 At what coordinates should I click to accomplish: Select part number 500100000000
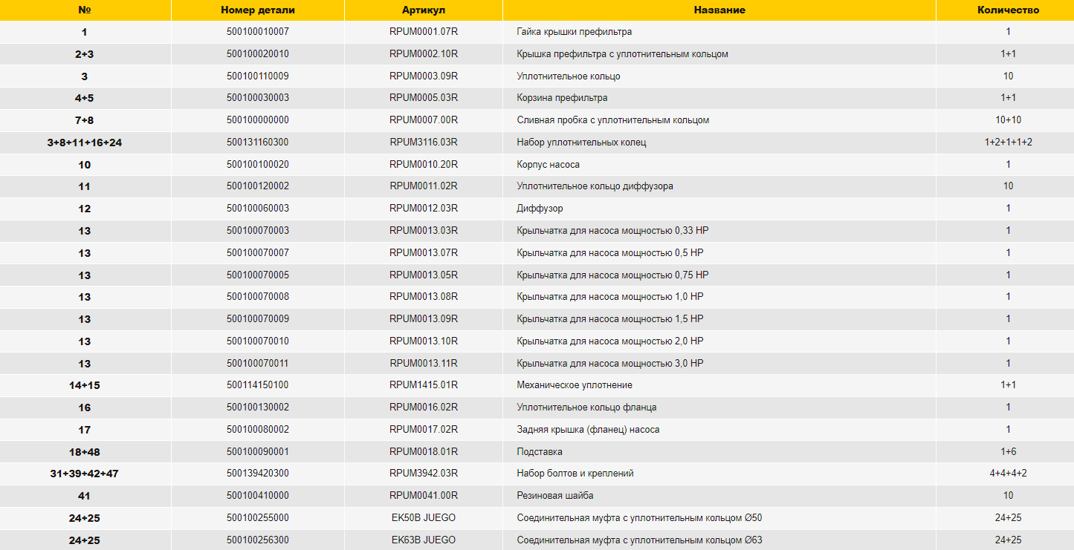(258, 120)
